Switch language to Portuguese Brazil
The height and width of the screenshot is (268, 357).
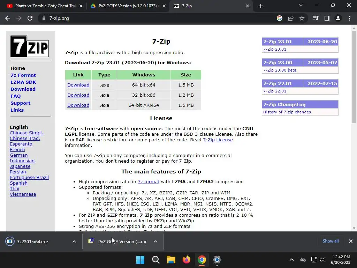29,178
